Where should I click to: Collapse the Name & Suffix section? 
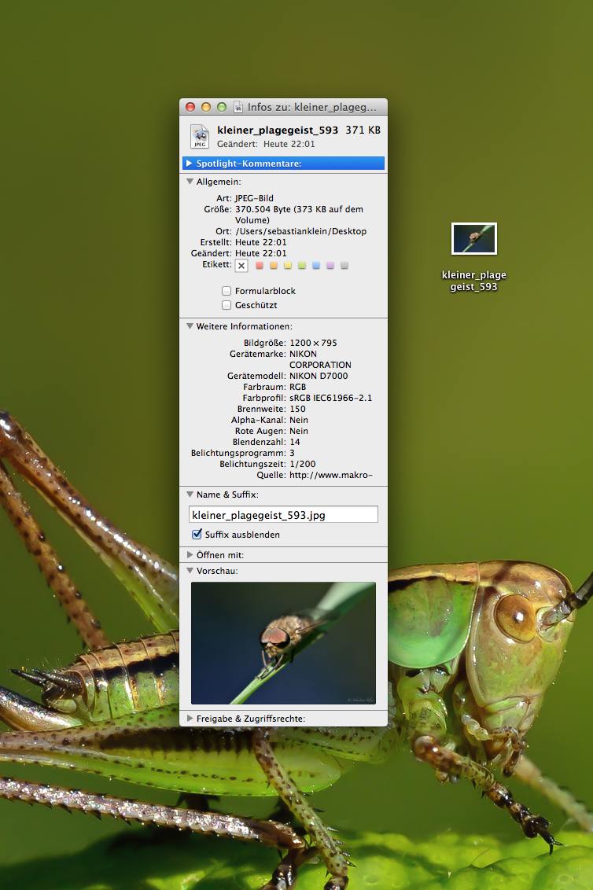point(190,495)
